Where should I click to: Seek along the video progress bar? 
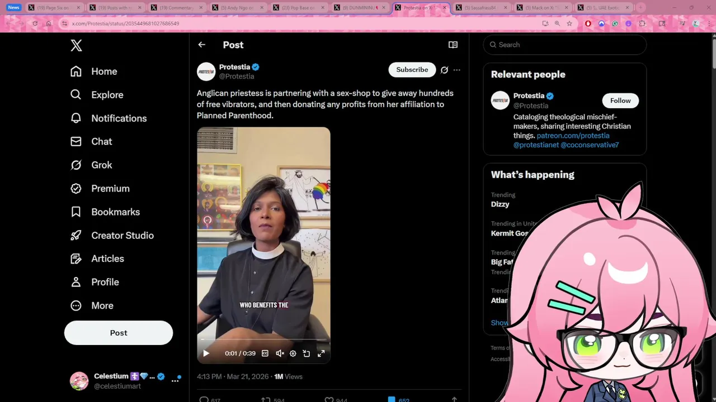[x=263, y=339]
